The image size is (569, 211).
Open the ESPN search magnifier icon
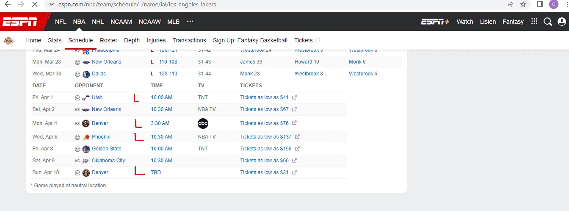[x=548, y=22]
